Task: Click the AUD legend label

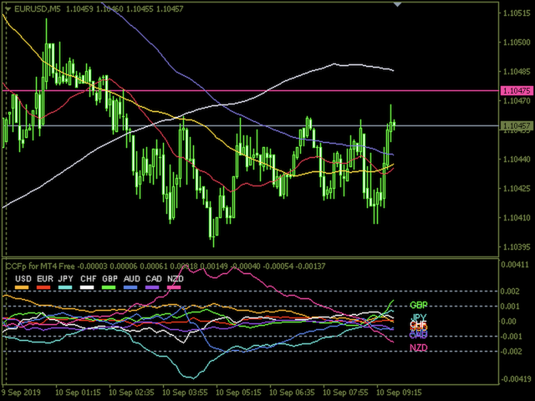Action: 131,278
